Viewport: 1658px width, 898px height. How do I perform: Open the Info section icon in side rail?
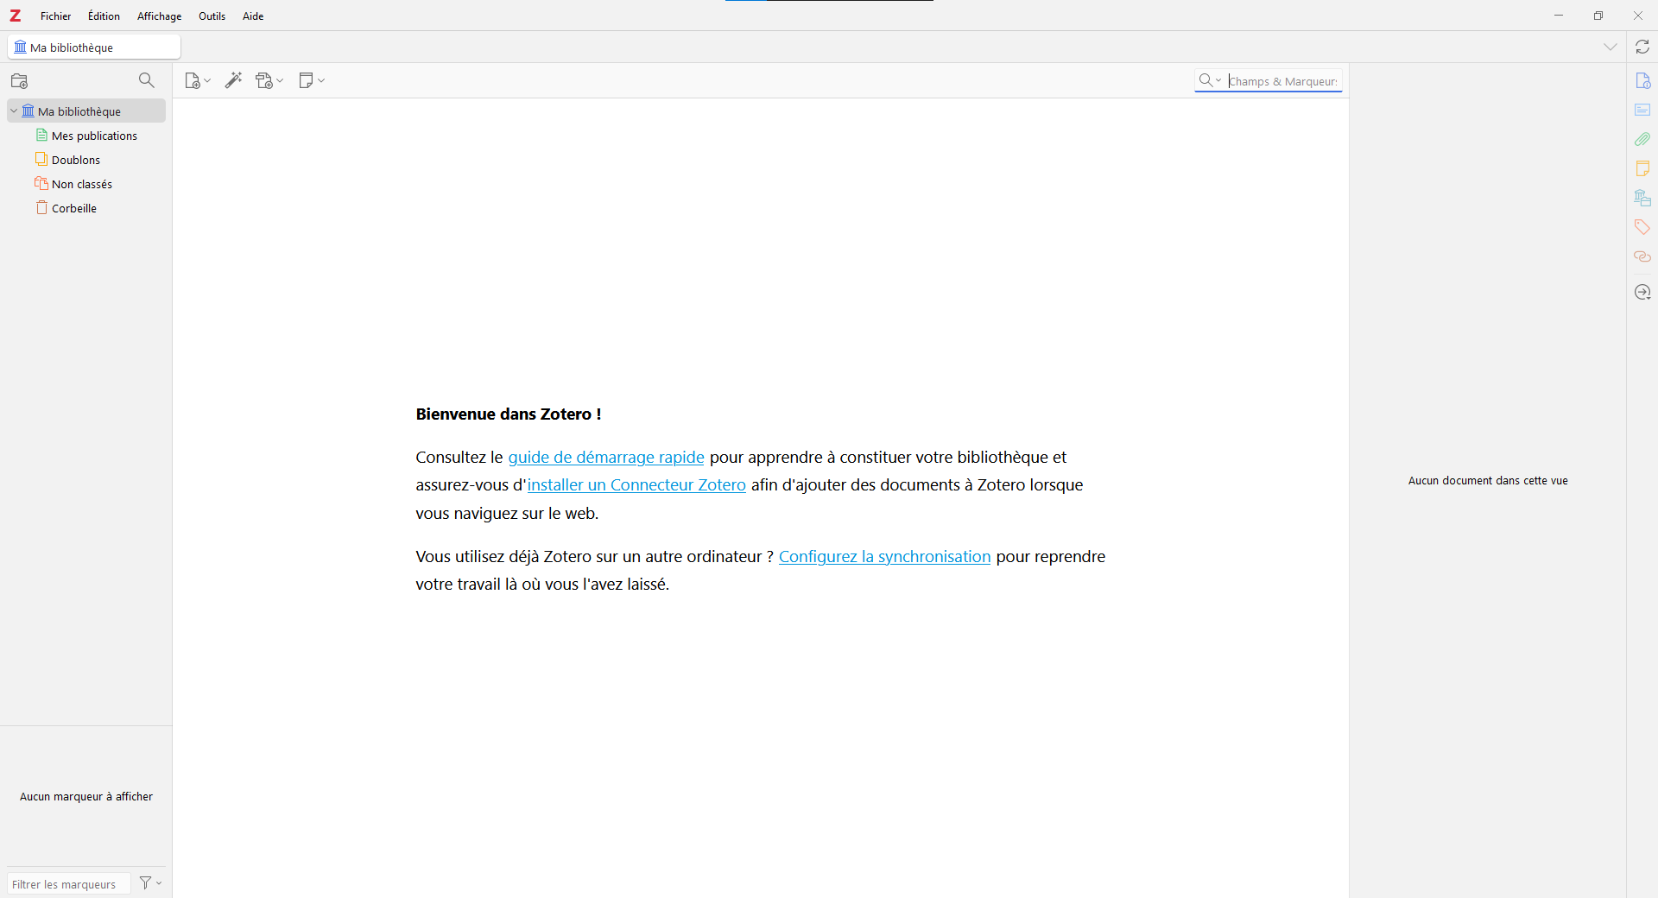(x=1642, y=80)
